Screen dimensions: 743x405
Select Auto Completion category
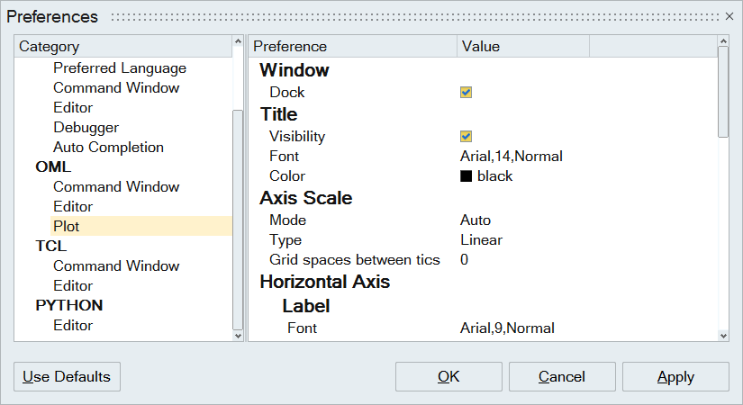(108, 148)
